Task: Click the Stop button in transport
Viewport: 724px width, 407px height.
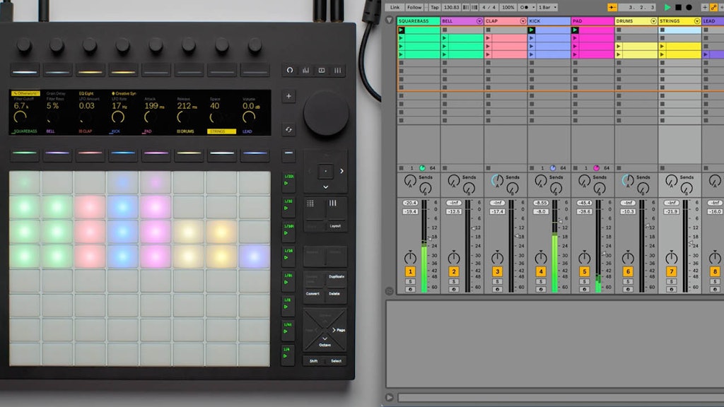Action: (678, 7)
